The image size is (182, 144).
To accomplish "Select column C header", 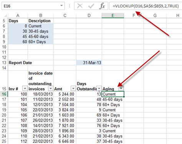I will [x=65, y=16].
